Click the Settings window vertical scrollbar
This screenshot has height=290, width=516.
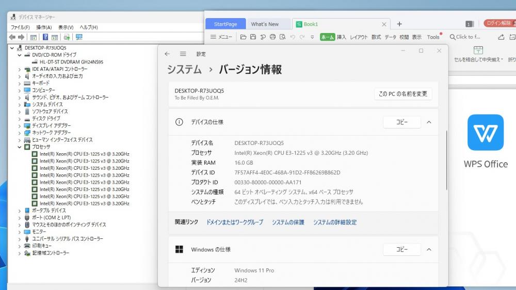coord(446,160)
